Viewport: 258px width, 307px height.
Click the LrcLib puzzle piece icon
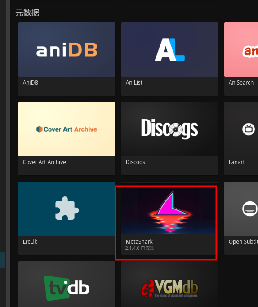(67, 208)
